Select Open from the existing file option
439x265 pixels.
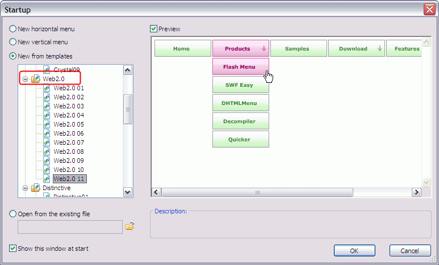(x=12, y=214)
